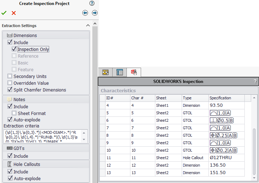
Task: Click the Dimensions section icon
Action: 10,35
